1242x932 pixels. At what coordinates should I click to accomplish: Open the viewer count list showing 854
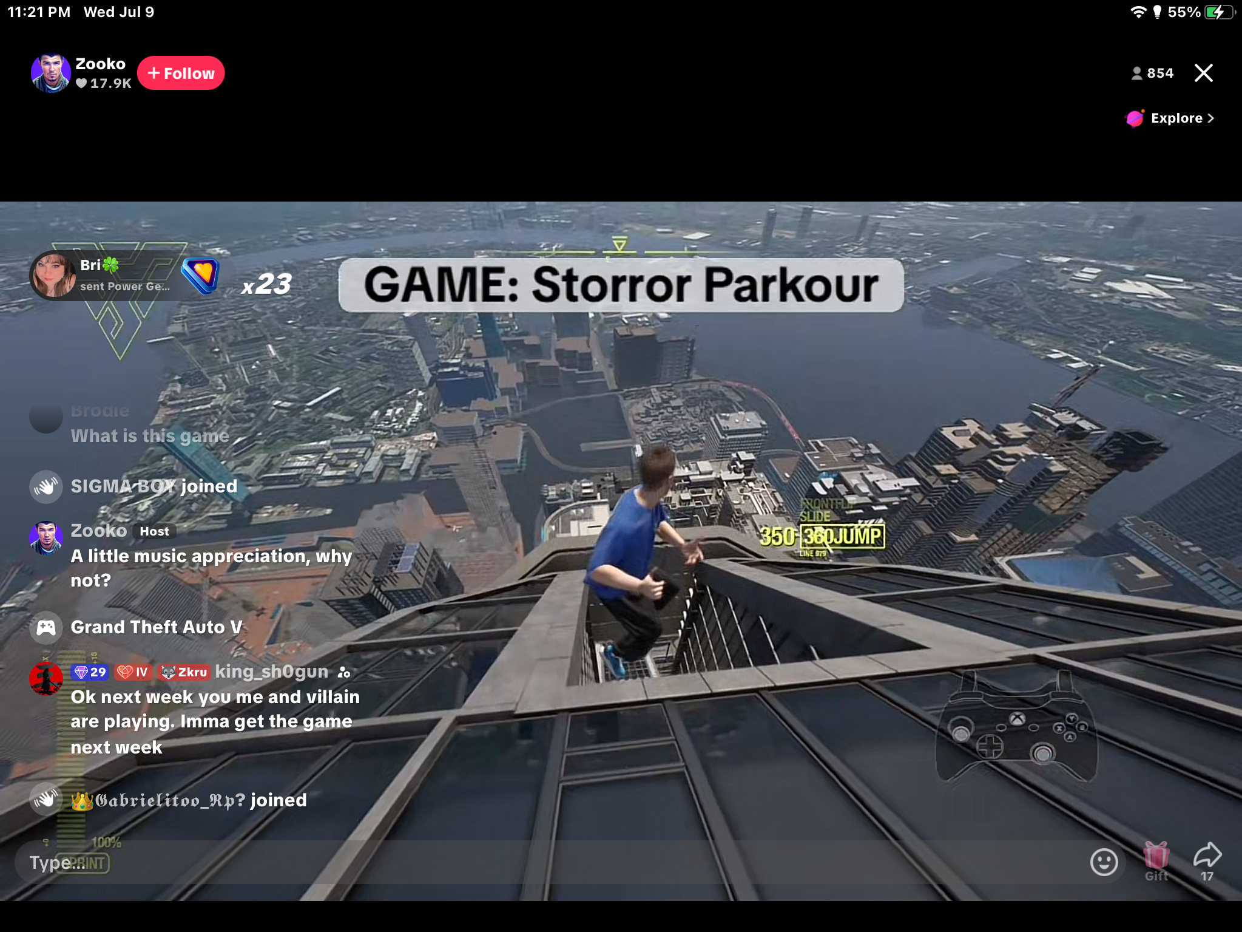1152,73
